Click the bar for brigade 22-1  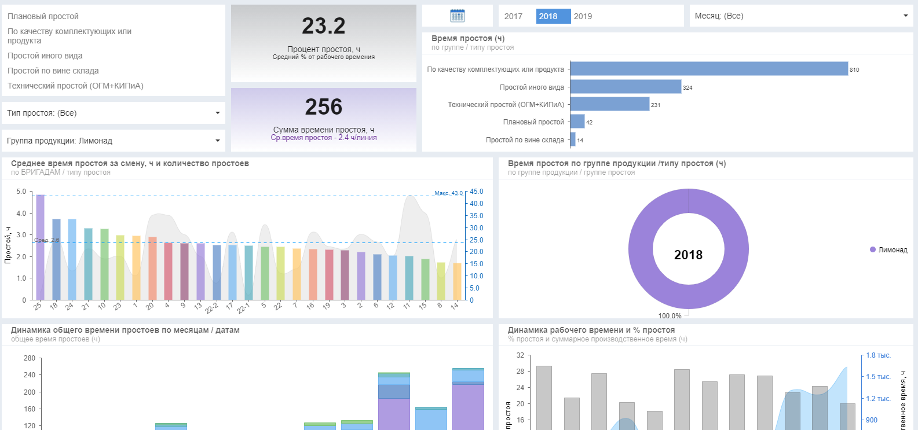click(x=248, y=273)
